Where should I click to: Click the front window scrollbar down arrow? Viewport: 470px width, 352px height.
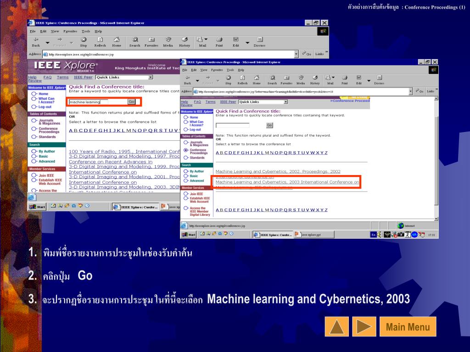tap(436, 219)
